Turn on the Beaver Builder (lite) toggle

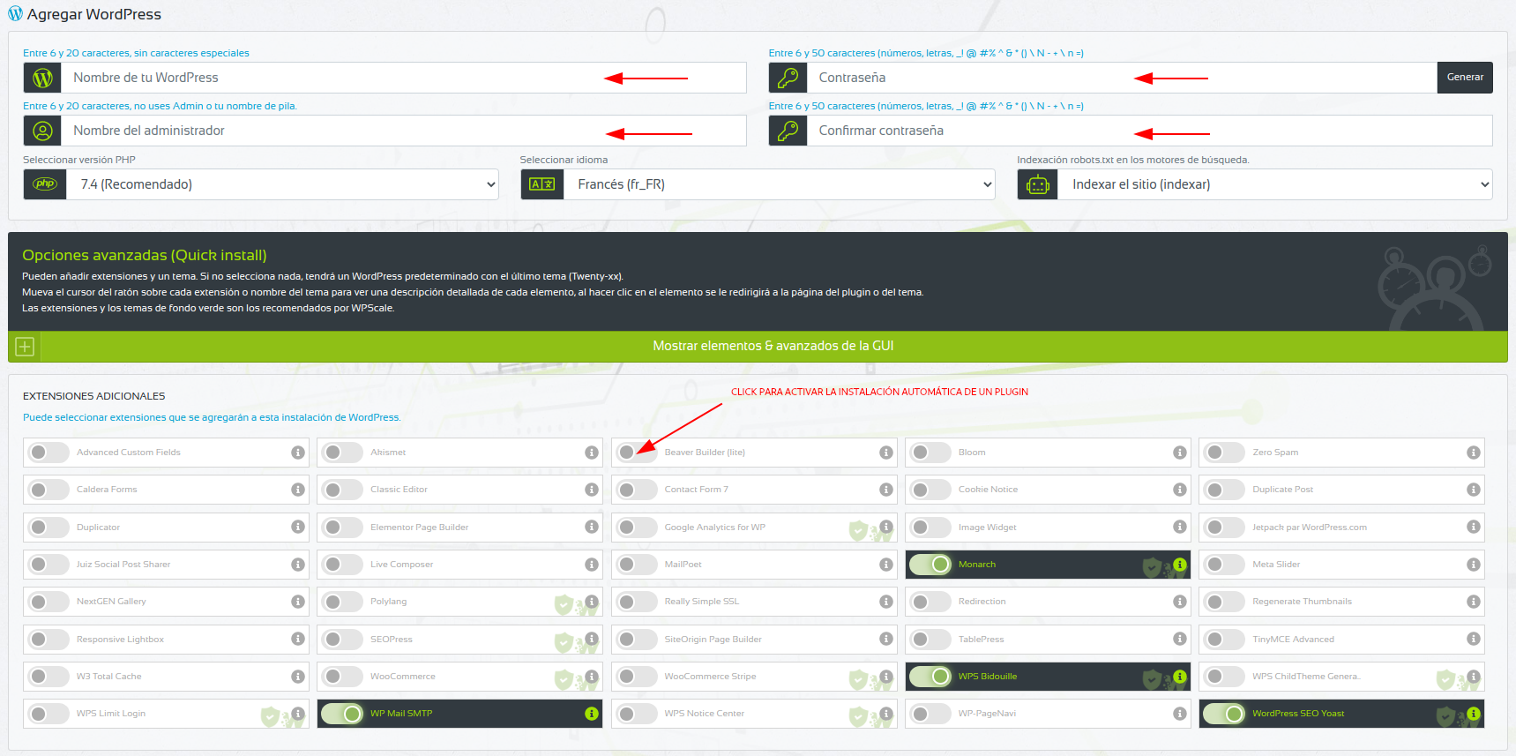[636, 453]
